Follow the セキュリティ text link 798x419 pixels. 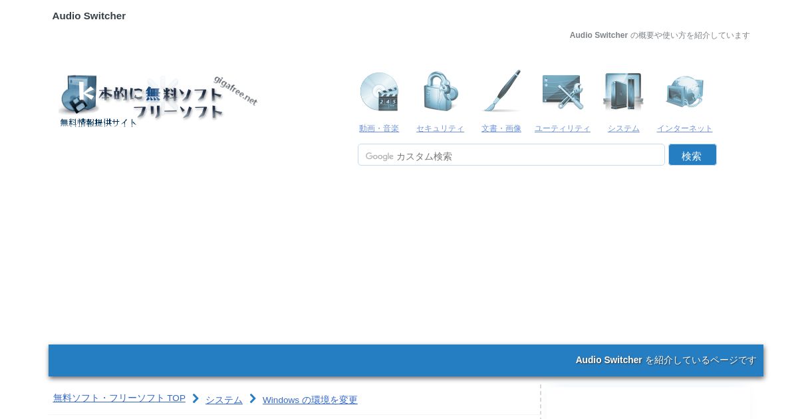pos(440,128)
